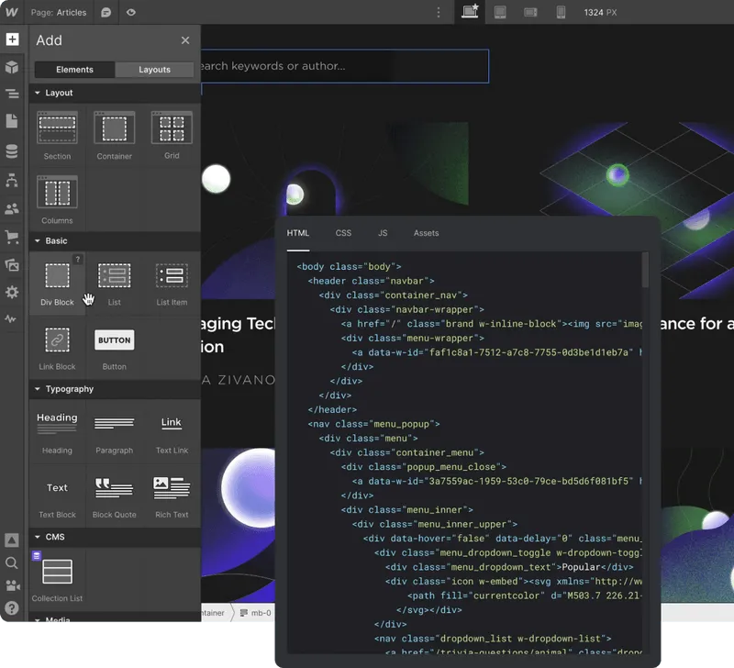Select the Container element
Screen dimensions: 734x668
point(114,136)
